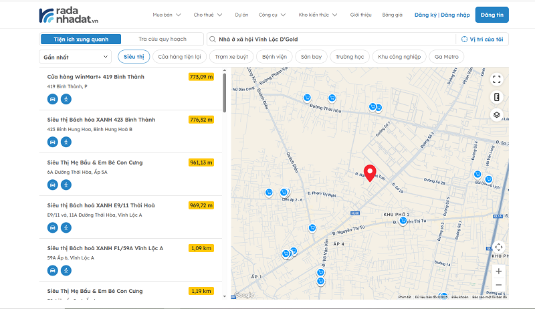Select the Khu công nghiệp filter
Viewport: 535px width, 309px height.
399,57
